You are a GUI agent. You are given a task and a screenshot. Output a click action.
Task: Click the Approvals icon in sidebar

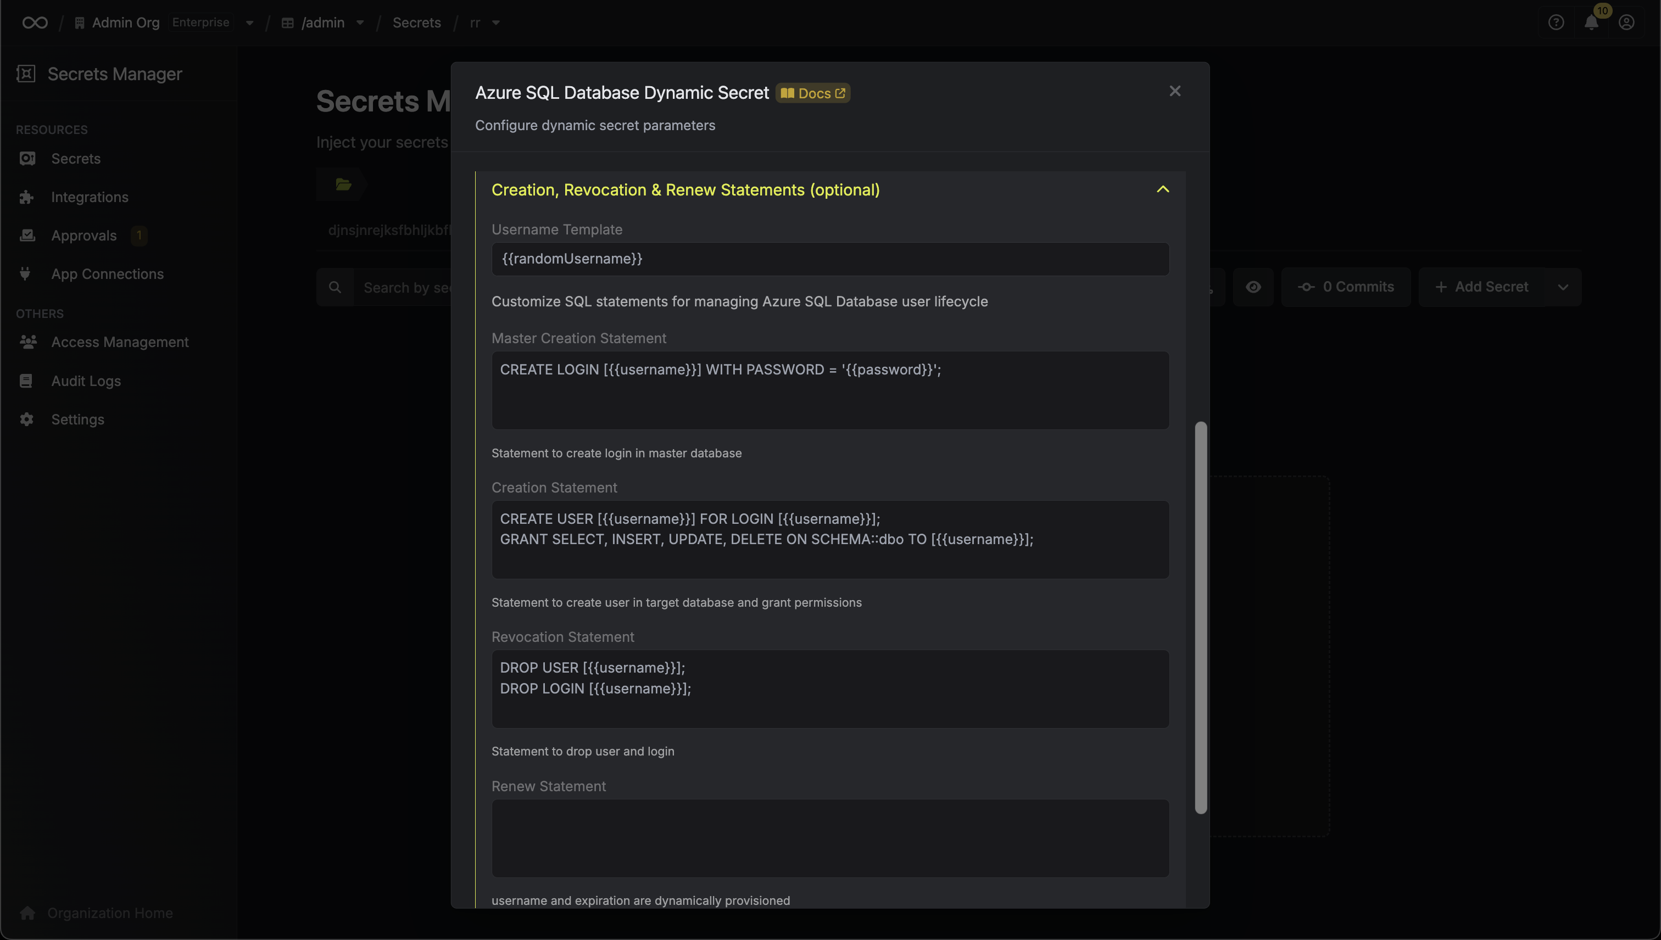[27, 236]
